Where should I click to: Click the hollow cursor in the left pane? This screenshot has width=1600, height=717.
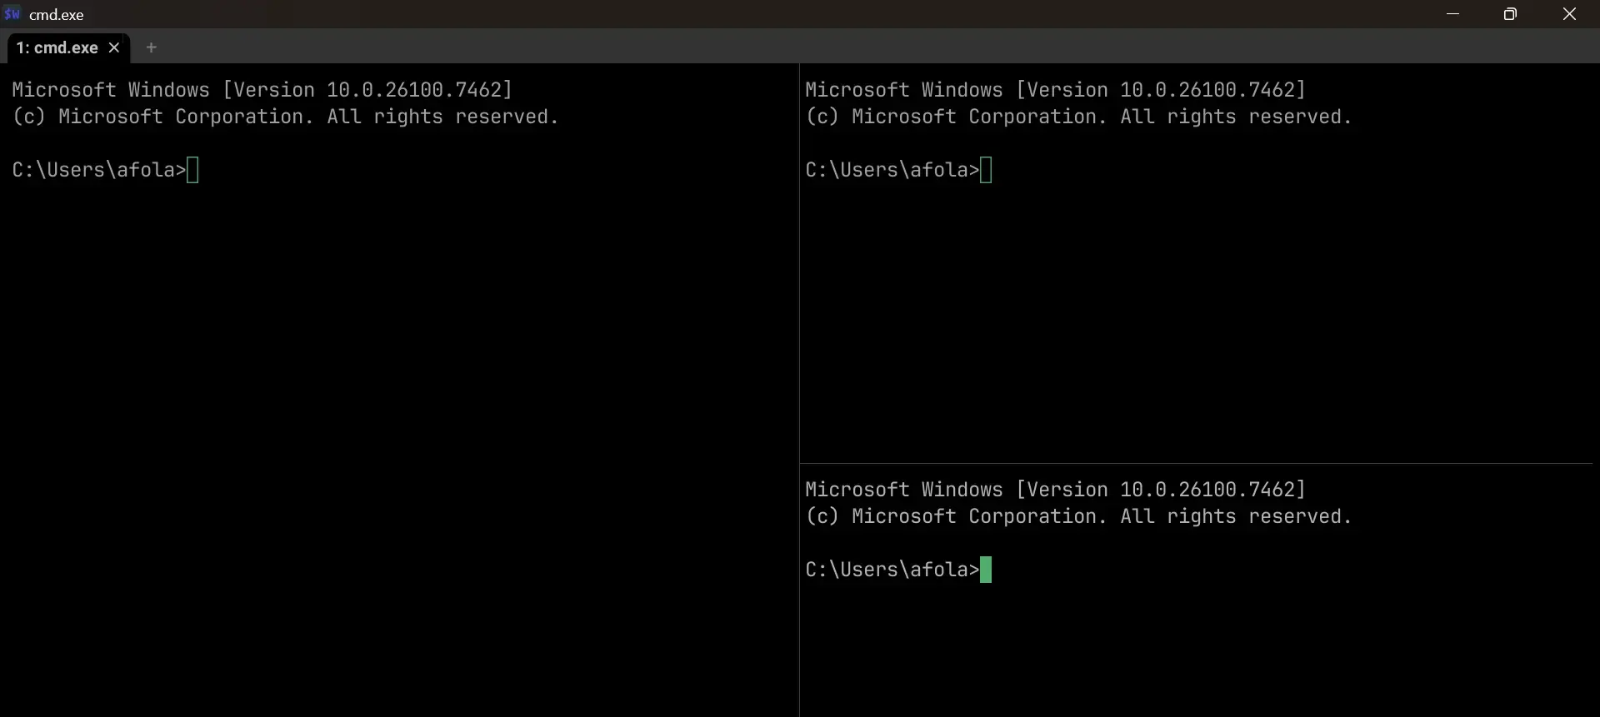pos(192,170)
